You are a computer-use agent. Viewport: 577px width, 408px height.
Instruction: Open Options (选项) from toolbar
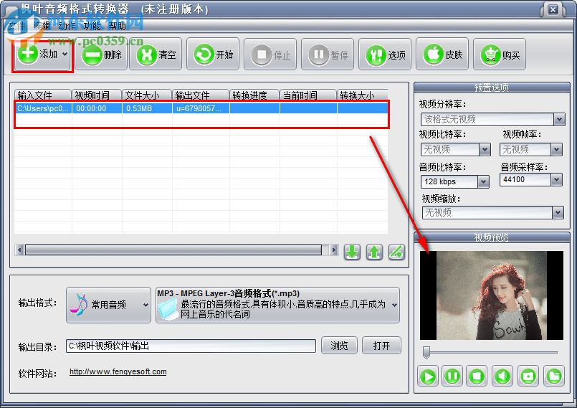[x=385, y=54]
